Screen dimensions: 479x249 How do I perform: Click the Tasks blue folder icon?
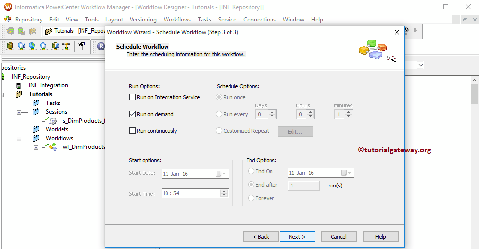(36, 103)
